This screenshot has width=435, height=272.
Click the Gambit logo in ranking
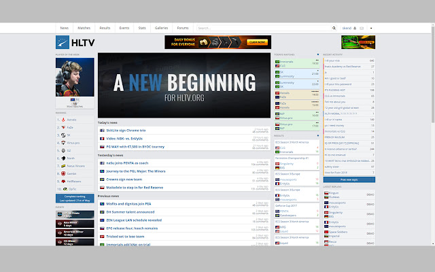pos(63,174)
